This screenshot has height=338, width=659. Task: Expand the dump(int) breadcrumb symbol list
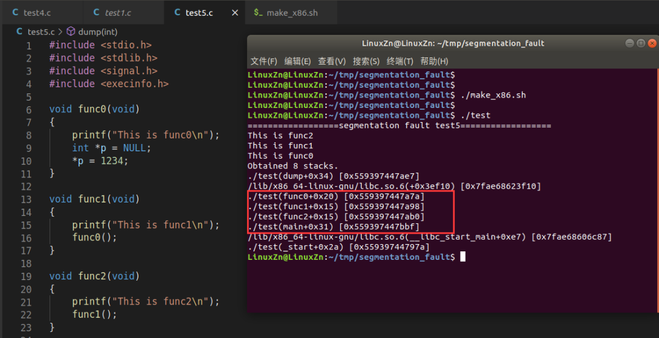click(98, 32)
